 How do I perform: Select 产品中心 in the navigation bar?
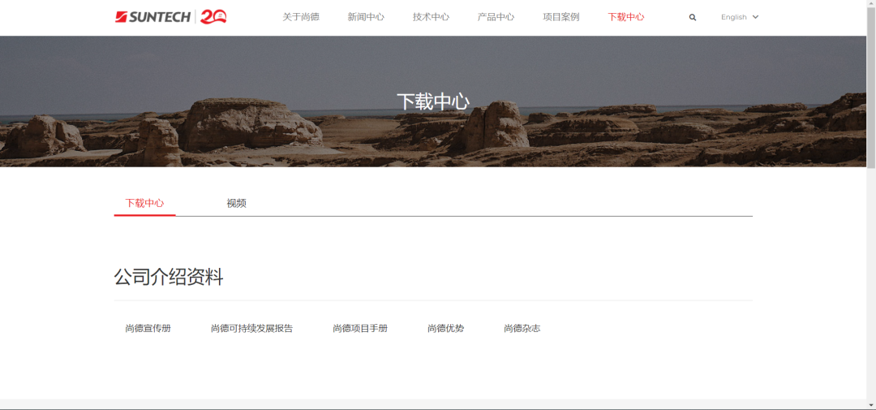point(496,17)
